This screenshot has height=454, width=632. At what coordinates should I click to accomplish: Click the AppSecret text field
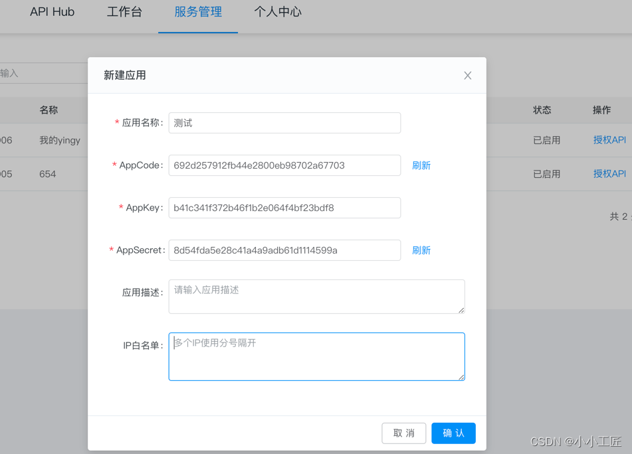(x=284, y=250)
